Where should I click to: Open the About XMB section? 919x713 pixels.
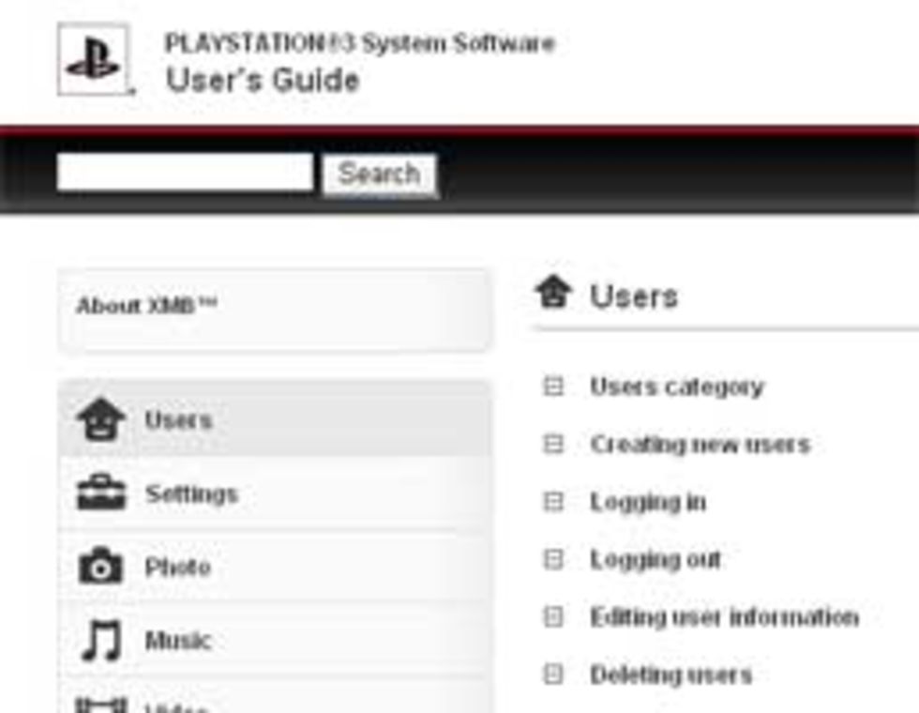tap(147, 306)
